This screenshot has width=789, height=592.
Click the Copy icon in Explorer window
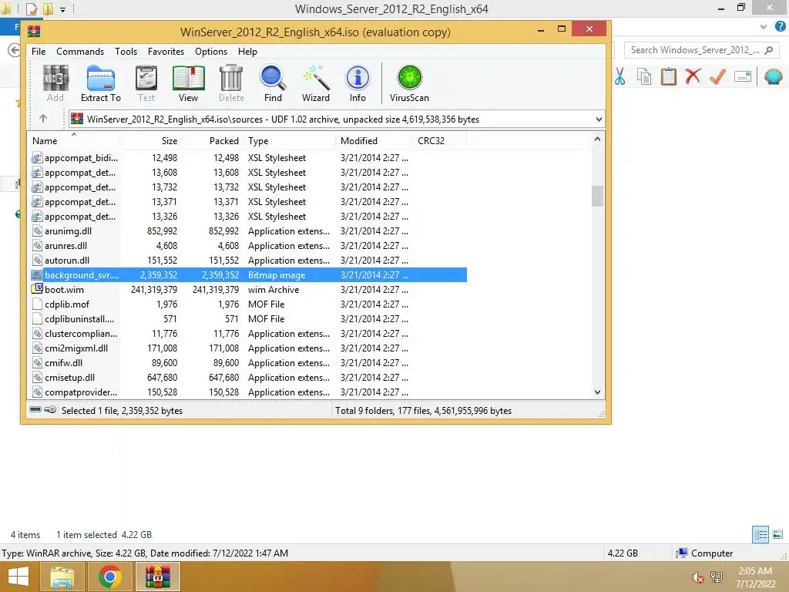[x=643, y=77]
